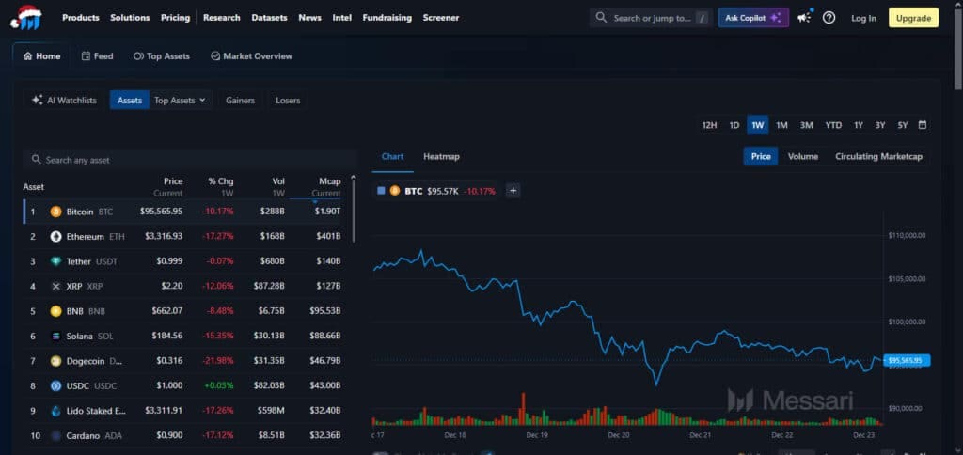Click the Bitcoin coin icon in asset list
Screen dimensions: 963x455
tap(55, 212)
